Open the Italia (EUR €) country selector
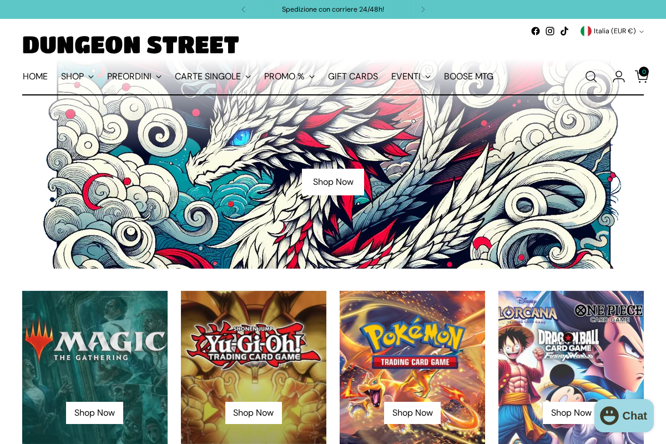The image size is (666, 444). pyautogui.click(x=612, y=31)
